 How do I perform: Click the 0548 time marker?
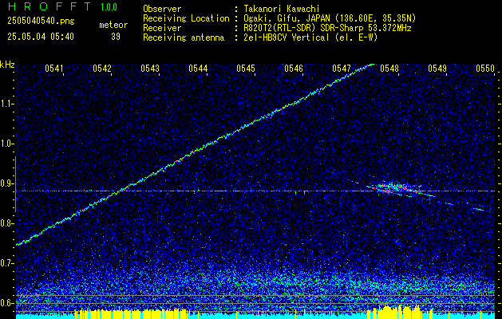click(389, 69)
